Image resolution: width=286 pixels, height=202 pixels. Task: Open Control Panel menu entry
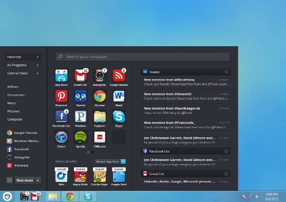tap(23, 73)
